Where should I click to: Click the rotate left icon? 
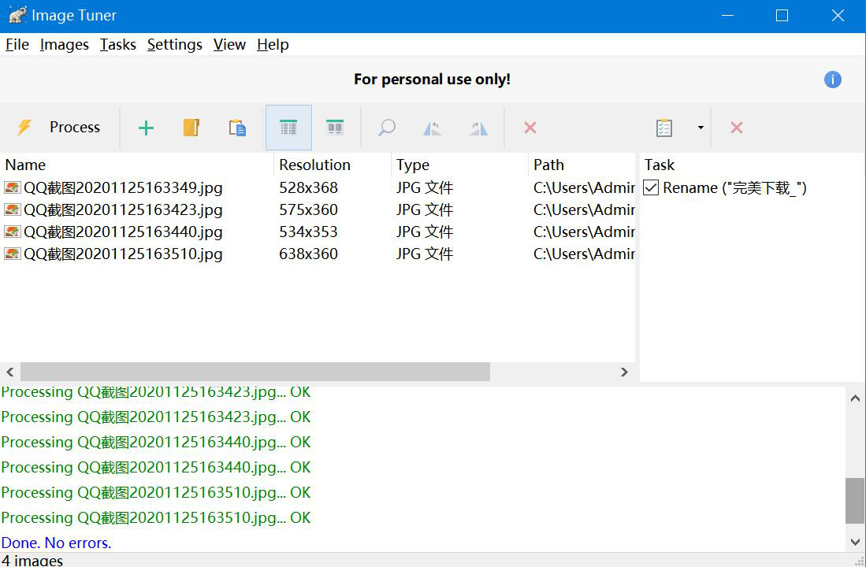click(x=432, y=128)
